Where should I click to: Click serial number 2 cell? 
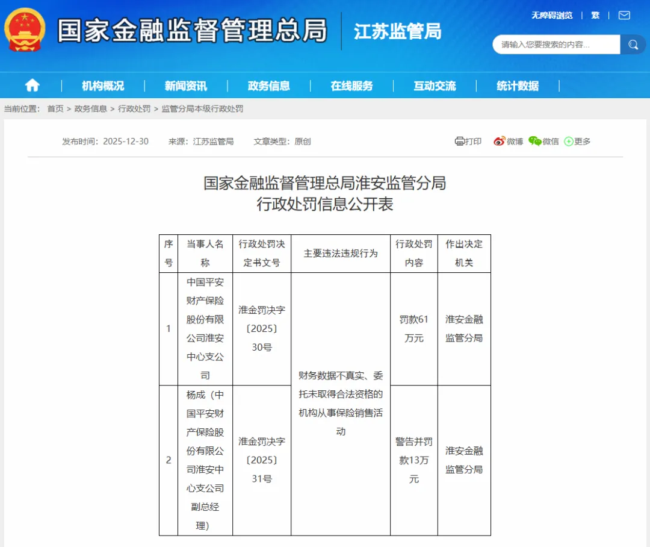[x=169, y=460]
